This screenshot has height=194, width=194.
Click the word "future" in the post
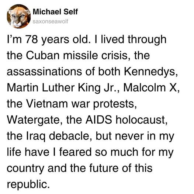[104, 168]
